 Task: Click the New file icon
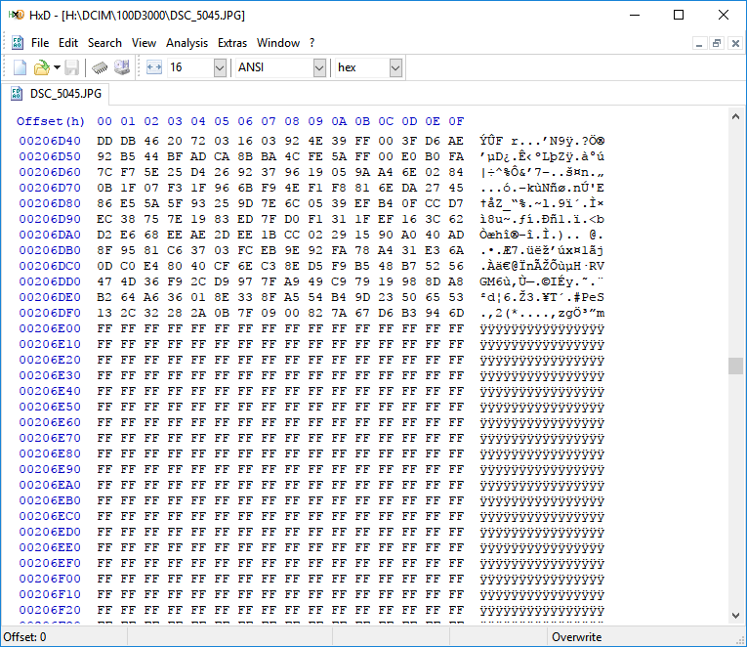20,67
